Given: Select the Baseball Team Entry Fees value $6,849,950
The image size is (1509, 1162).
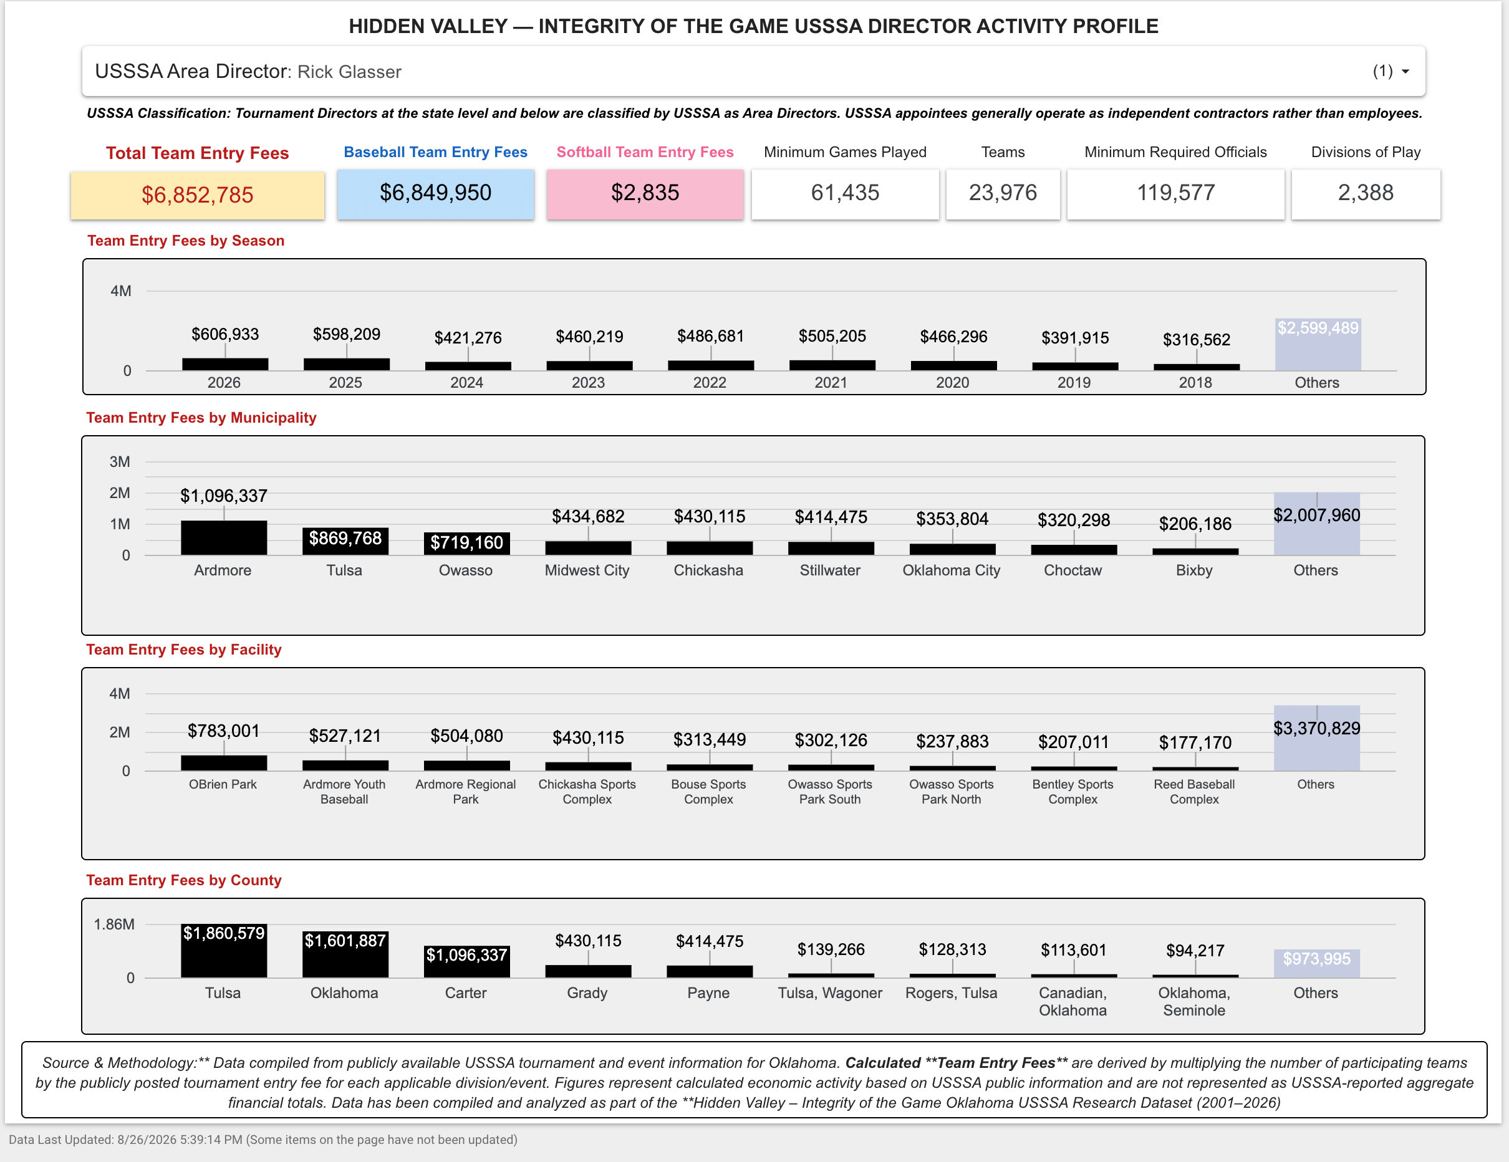Looking at the screenshot, I should 435,193.
